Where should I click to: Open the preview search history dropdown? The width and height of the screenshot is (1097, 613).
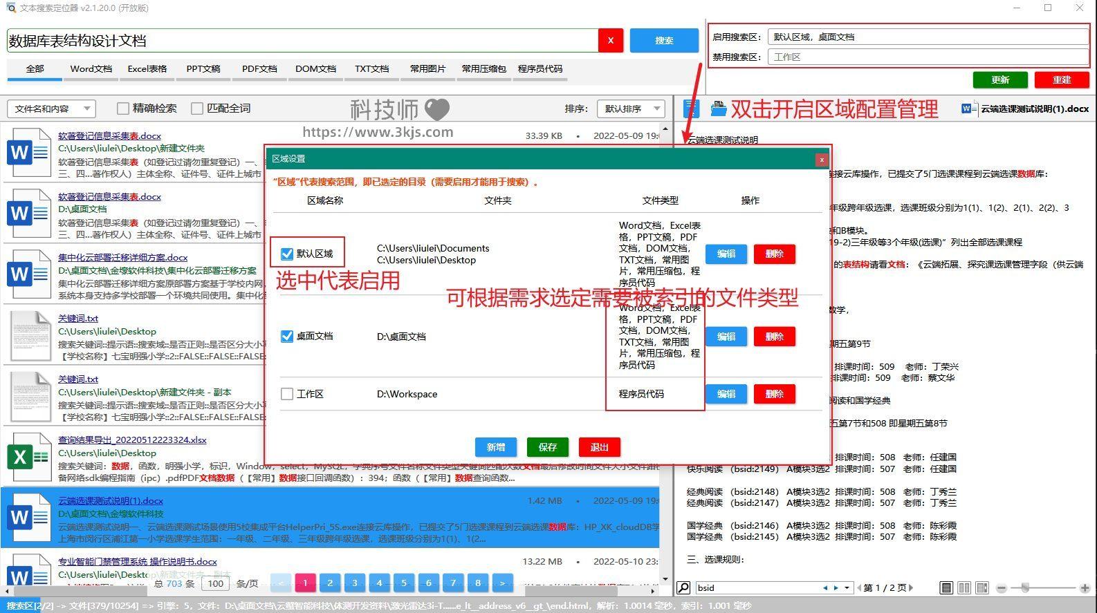(847, 588)
